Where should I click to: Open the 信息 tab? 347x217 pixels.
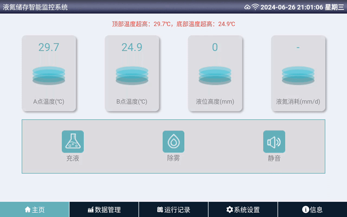(x=312, y=210)
